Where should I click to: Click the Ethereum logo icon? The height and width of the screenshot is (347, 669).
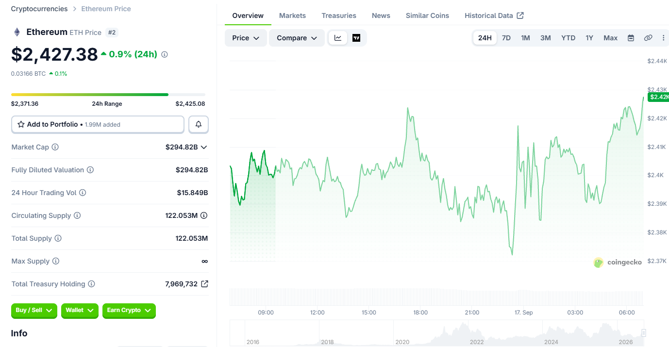pos(17,33)
